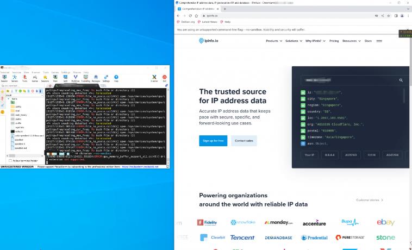Open the side panel icon in Chromium

tap(396, 16)
